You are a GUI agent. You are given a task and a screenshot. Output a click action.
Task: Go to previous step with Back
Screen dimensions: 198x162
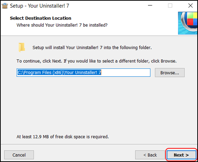click(150, 155)
